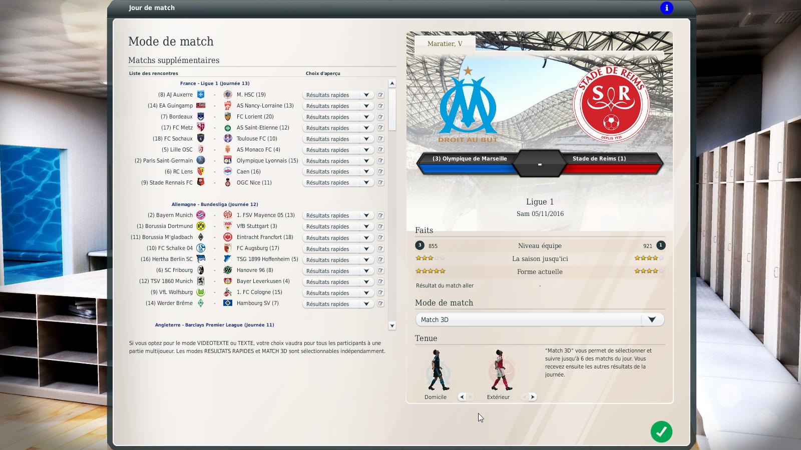801x450 pixels.
Task: Open details icon for Borussia Dortmund match
Action: (x=380, y=226)
